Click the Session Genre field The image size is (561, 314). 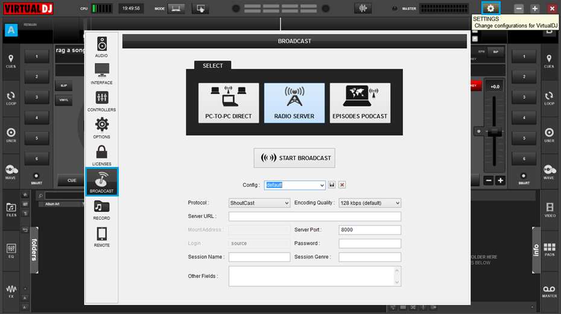(370, 257)
